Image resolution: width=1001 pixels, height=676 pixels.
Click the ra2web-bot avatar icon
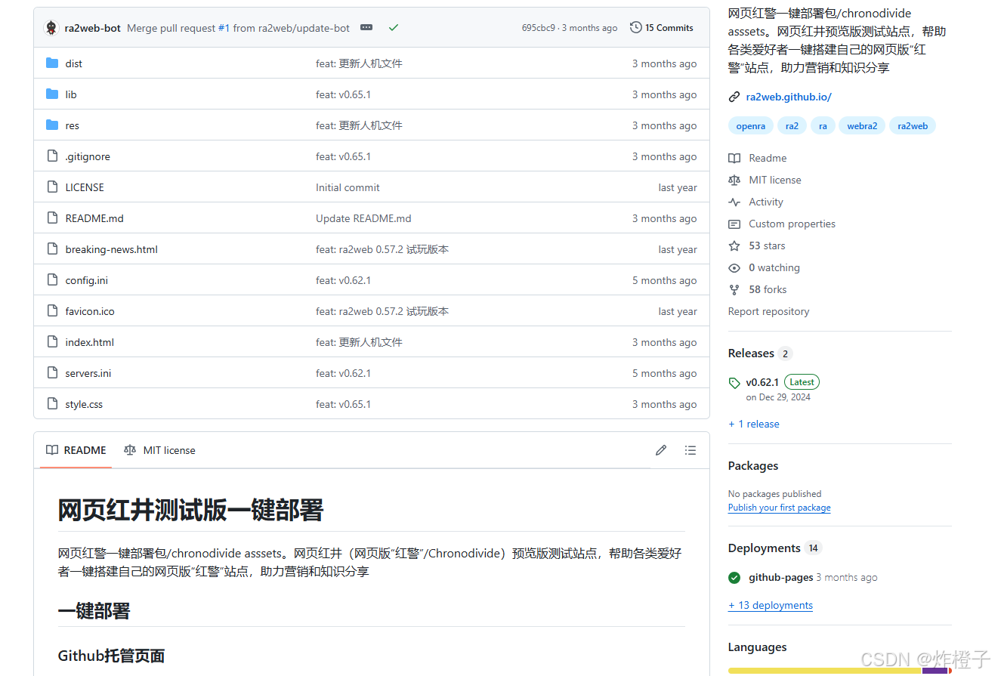tap(51, 28)
